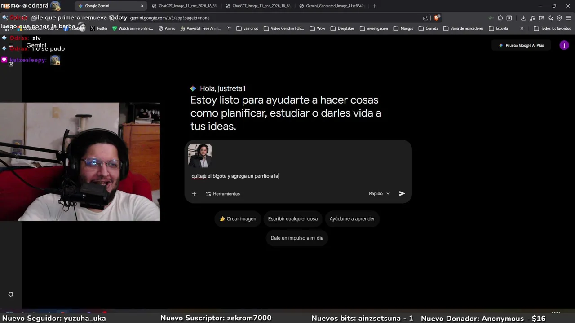Open the Herramientas tools menu
Screen dimensions: 575x323
click(x=223, y=194)
